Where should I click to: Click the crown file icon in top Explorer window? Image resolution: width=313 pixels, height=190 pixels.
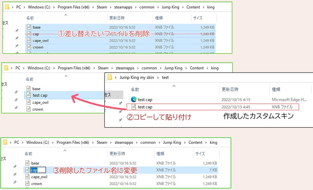28,47
